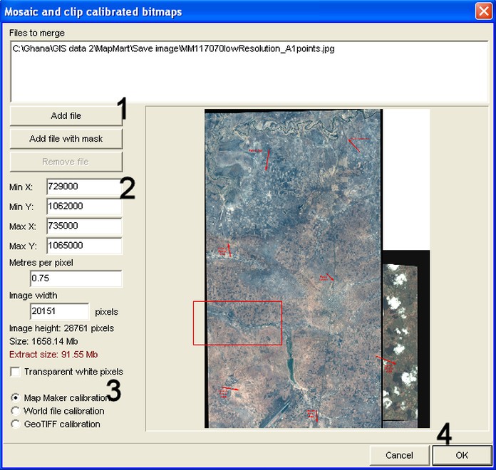
Task: Select the listed MM117070lowResolution_A1points.jpg file
Action: click(x=173, y=49)
